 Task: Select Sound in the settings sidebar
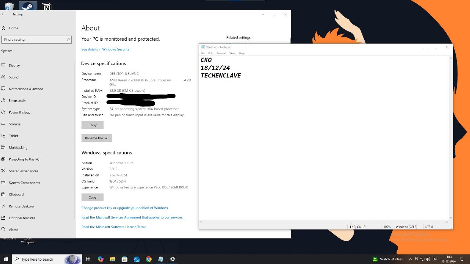click(x=14, y=77)
